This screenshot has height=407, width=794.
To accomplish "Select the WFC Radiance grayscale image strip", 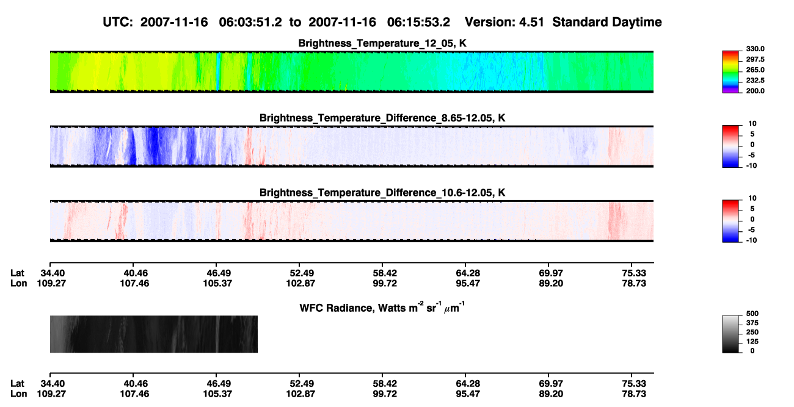I will click(x=153, y=334).
